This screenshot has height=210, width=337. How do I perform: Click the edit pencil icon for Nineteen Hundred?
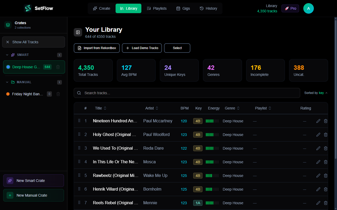(x=318, y=121)
